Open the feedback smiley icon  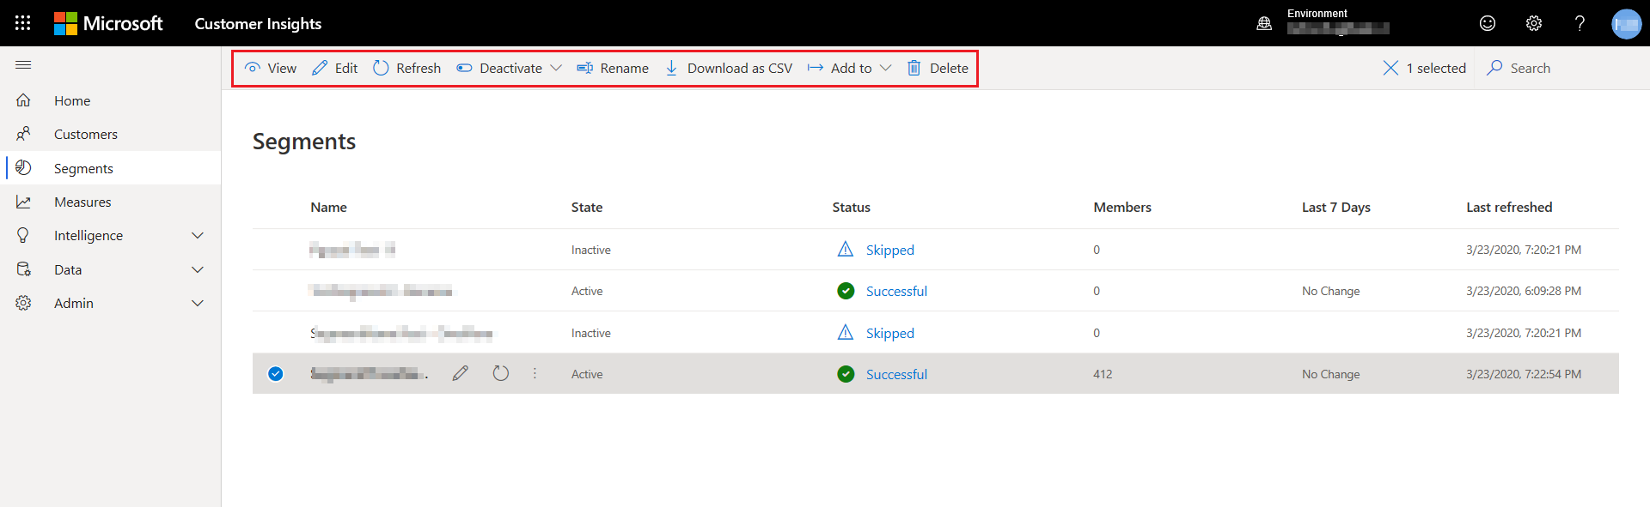tap(1488, 23)
